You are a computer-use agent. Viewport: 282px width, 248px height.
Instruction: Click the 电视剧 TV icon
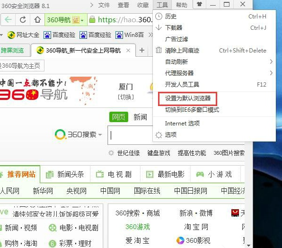click(x=100, y=174)
